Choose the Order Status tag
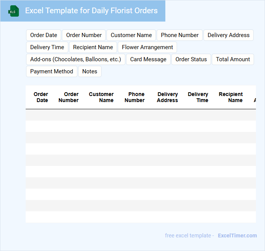The width and height of the screenshot is (265, 251). (191, 59)
